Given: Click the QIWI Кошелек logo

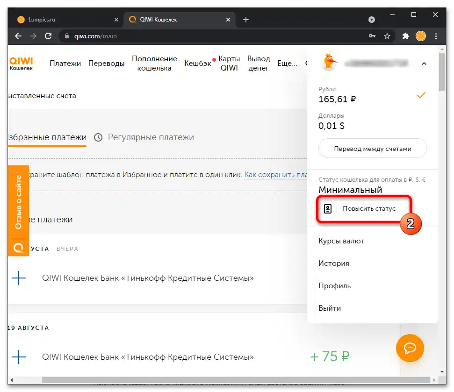Looking at the screenshot, I should tap(21, 63).
